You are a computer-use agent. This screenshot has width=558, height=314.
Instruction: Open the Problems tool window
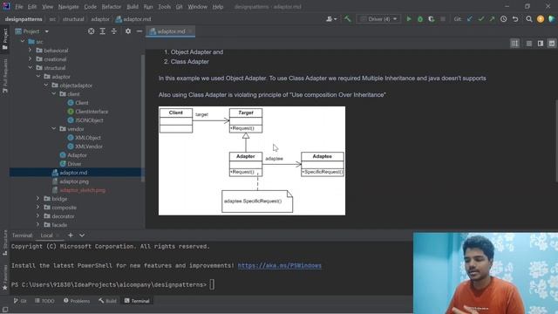(77, 301)
